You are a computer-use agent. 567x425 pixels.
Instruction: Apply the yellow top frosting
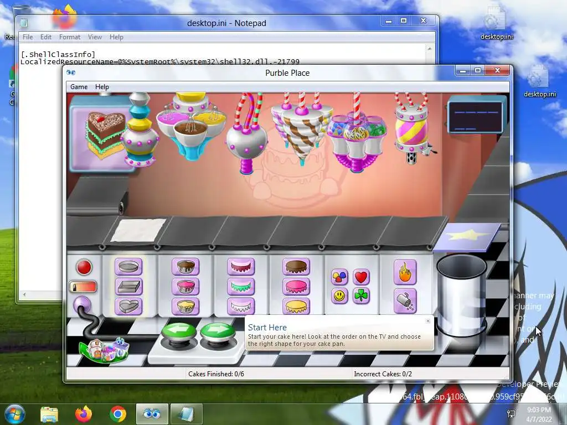[296, 306]
